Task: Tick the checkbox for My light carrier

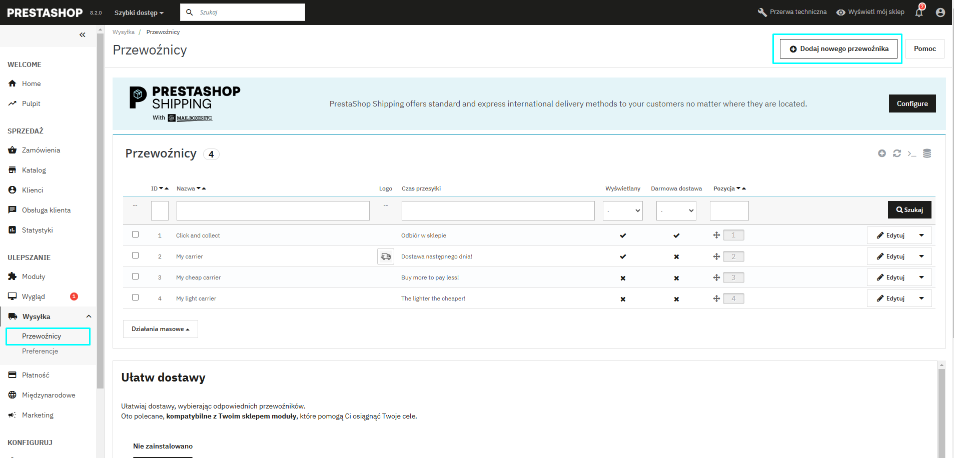Action: (x=135, y=297)
